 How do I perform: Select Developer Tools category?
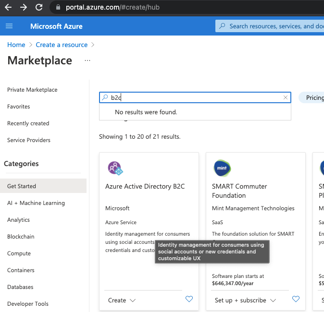point(28,304)
